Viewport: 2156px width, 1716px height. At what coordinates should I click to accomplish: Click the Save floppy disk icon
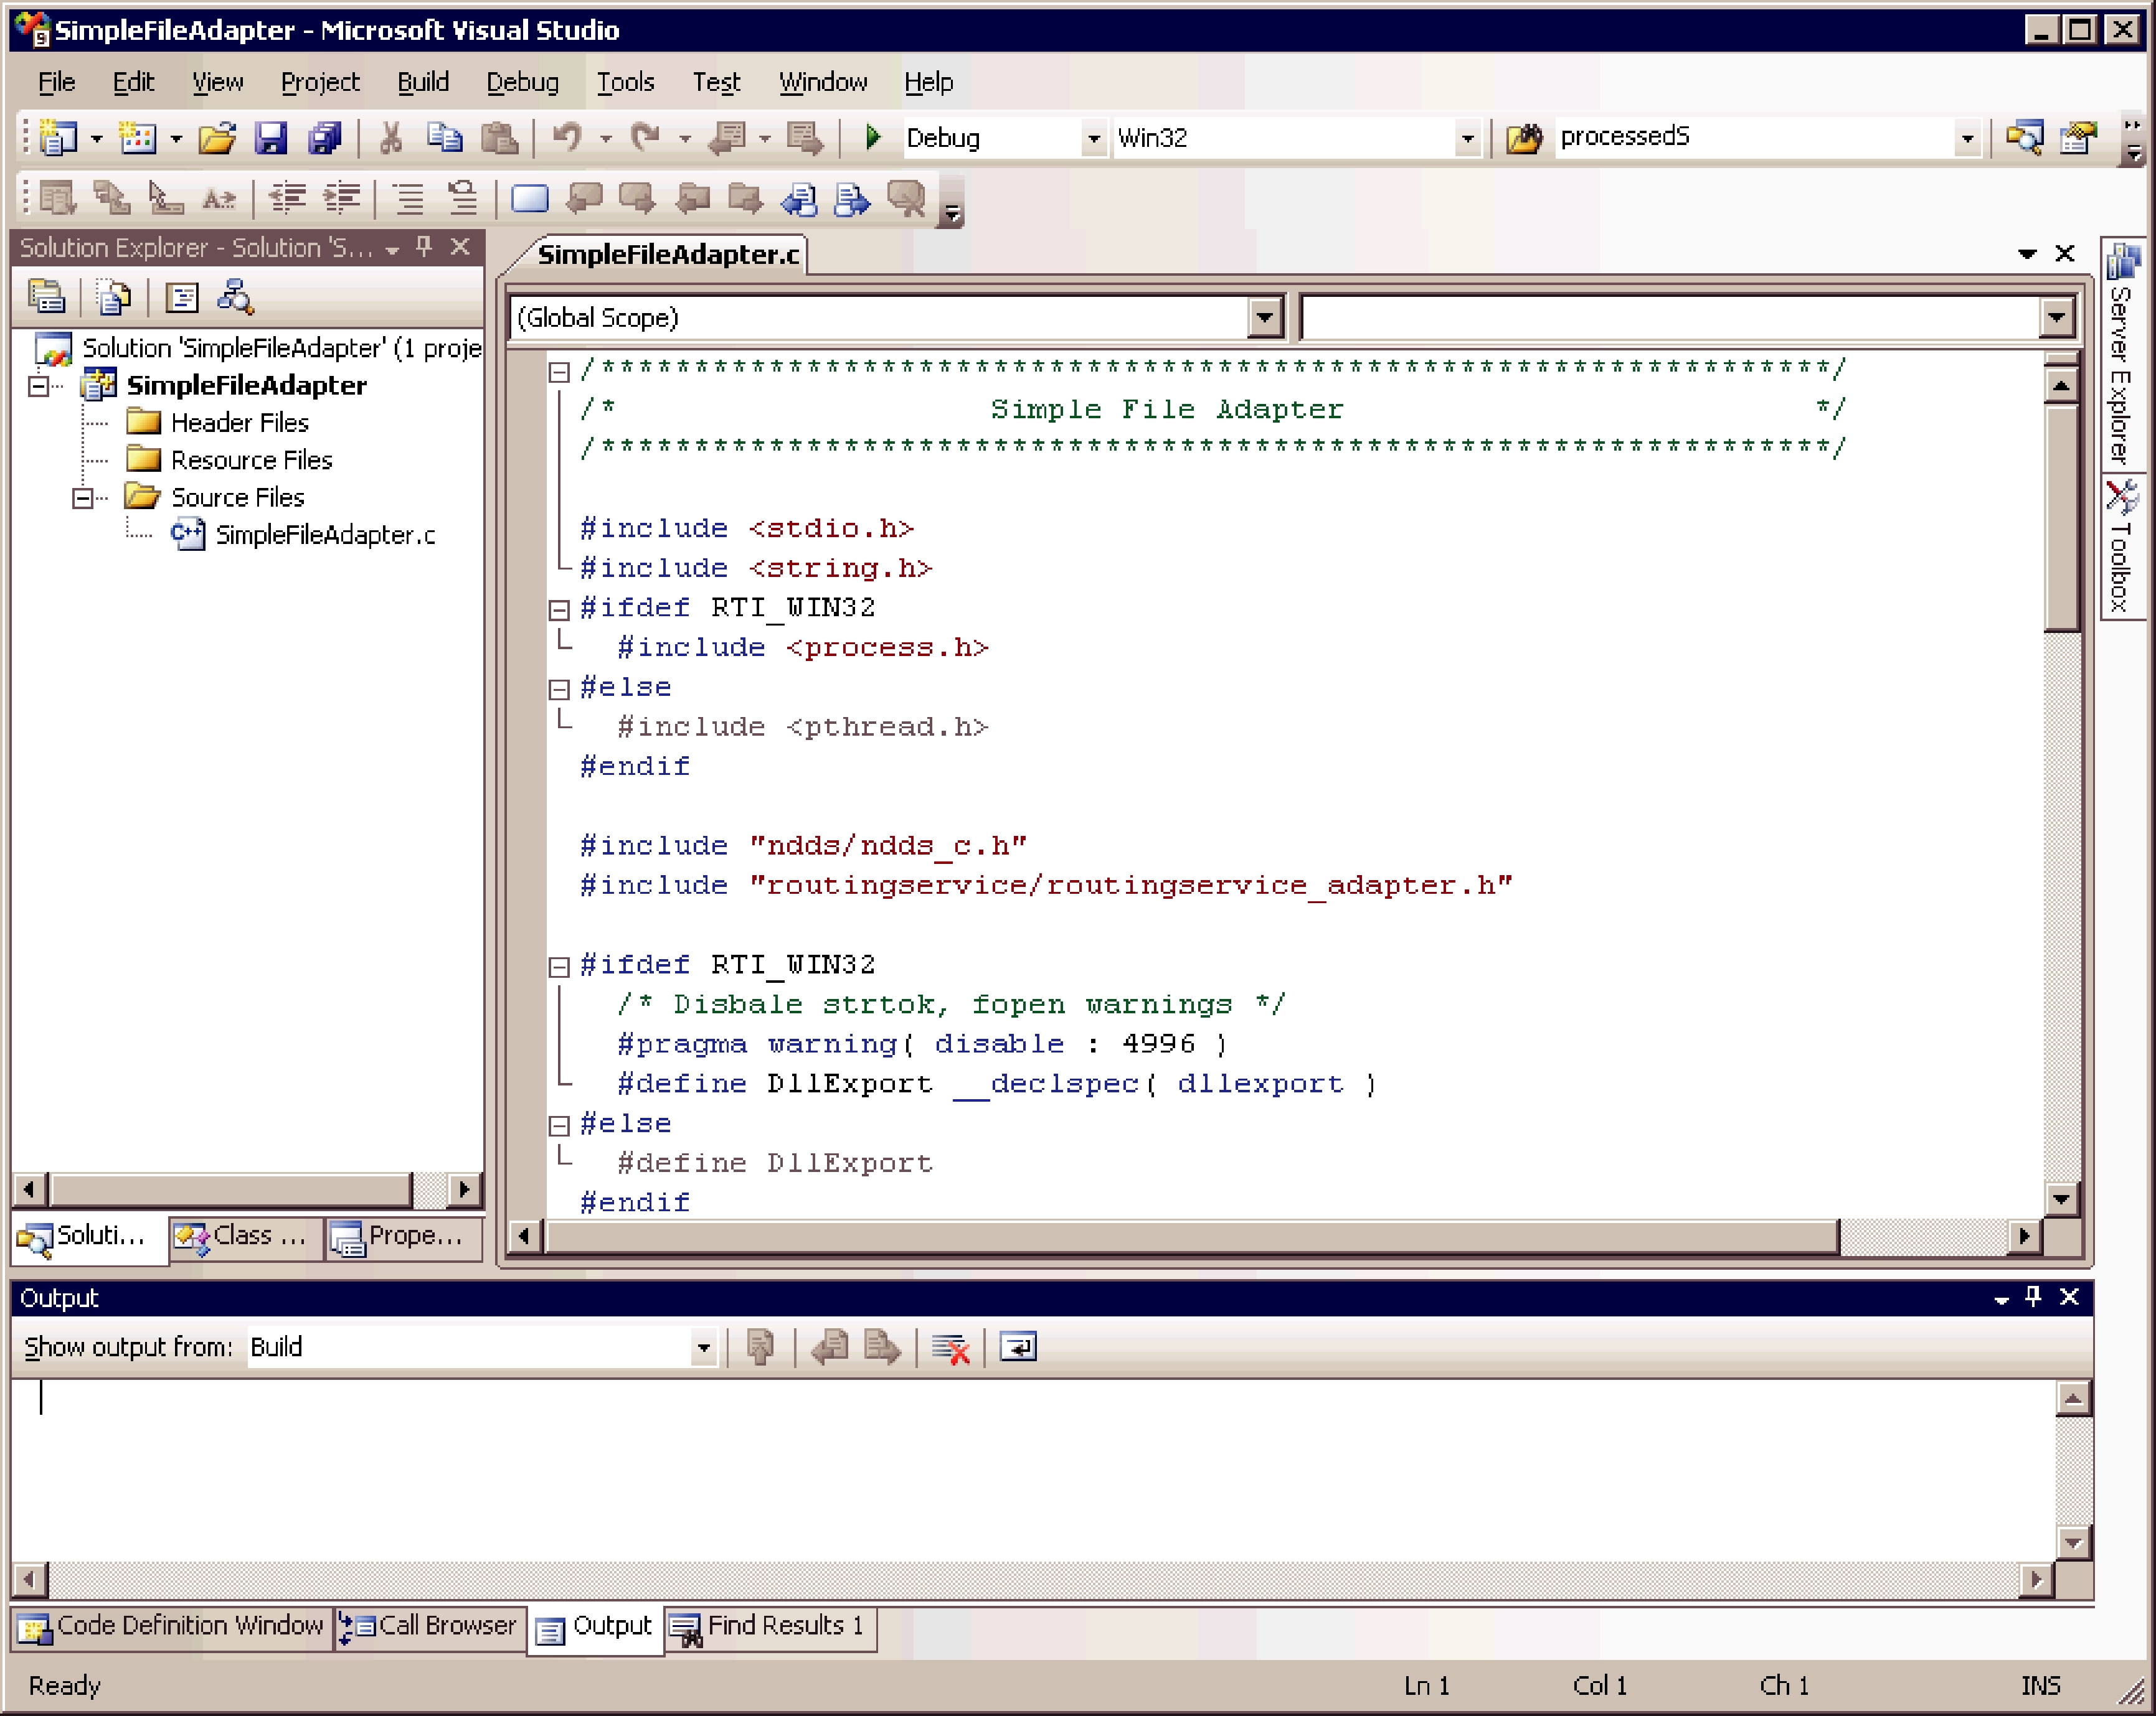pyautogui.click(x=270, y=138)
